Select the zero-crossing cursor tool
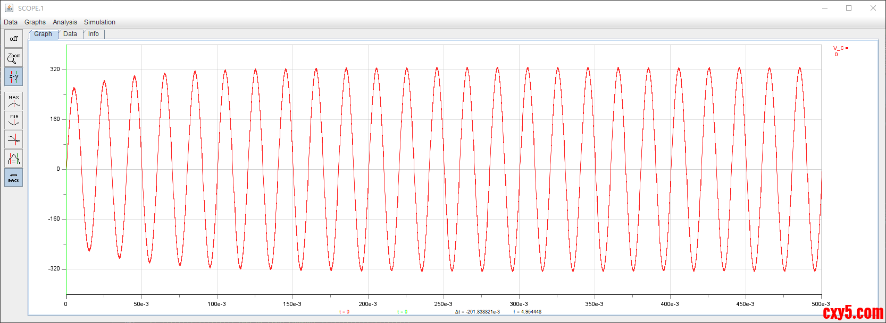This screenshot has width=886, height=323. coord(14,139)
